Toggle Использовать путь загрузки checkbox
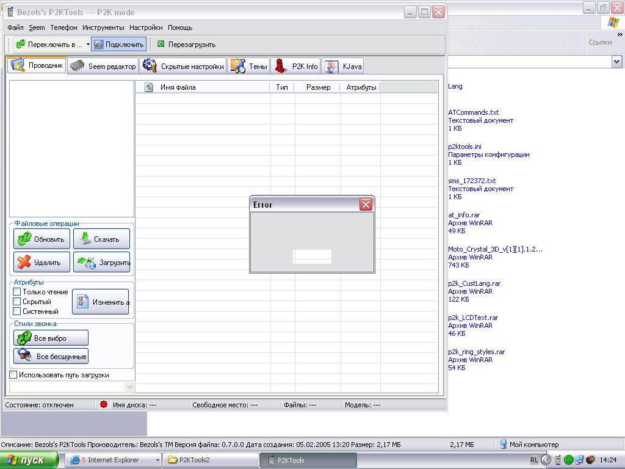The height and width of the screenshot is (469, 625). [13, 374]
